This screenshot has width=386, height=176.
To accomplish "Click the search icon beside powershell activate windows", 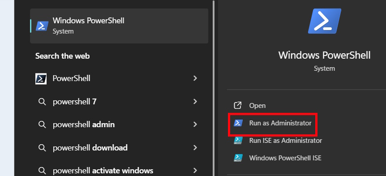I will tap(42, 170).
